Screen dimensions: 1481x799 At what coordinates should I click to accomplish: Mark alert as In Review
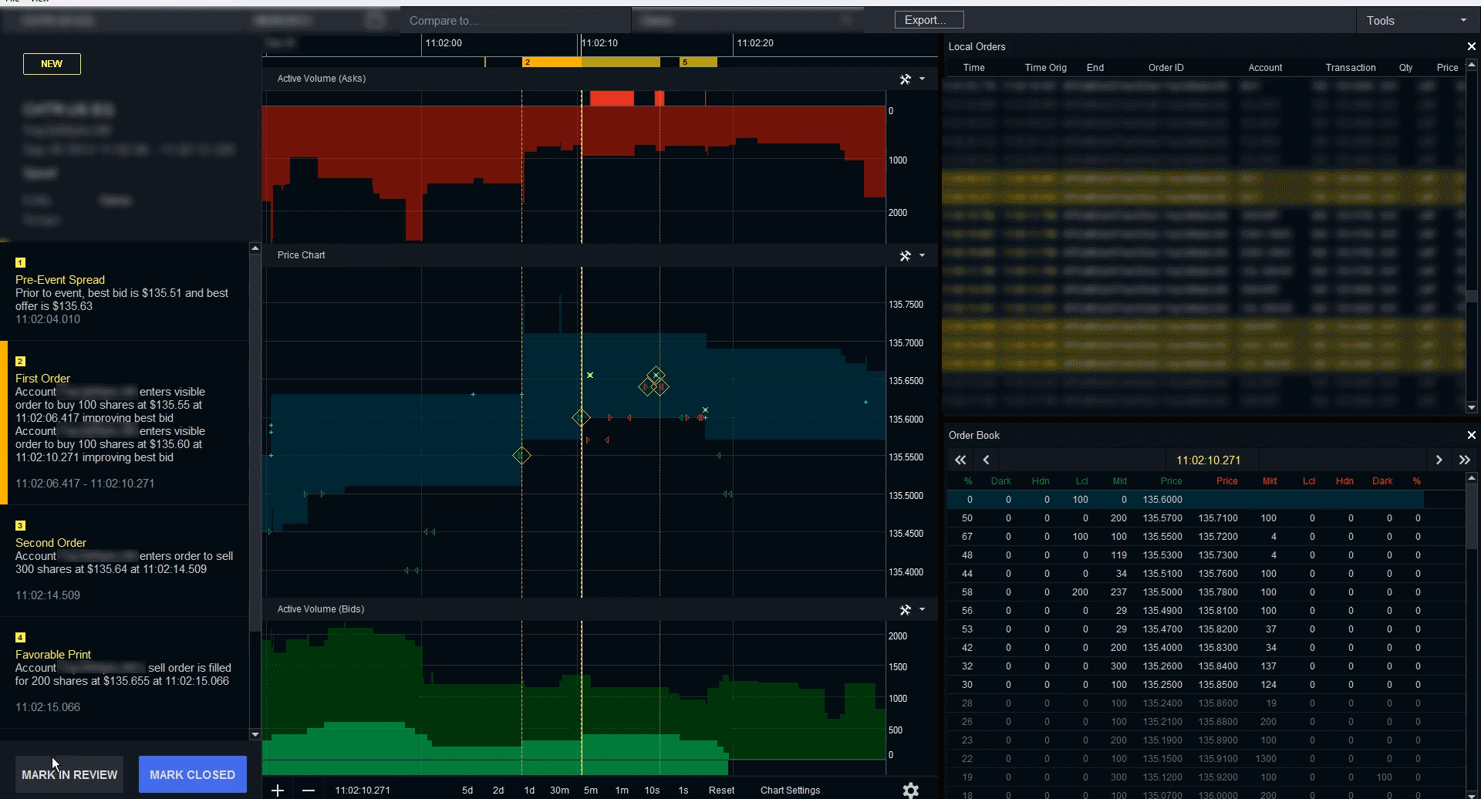(x=69, y=774)
